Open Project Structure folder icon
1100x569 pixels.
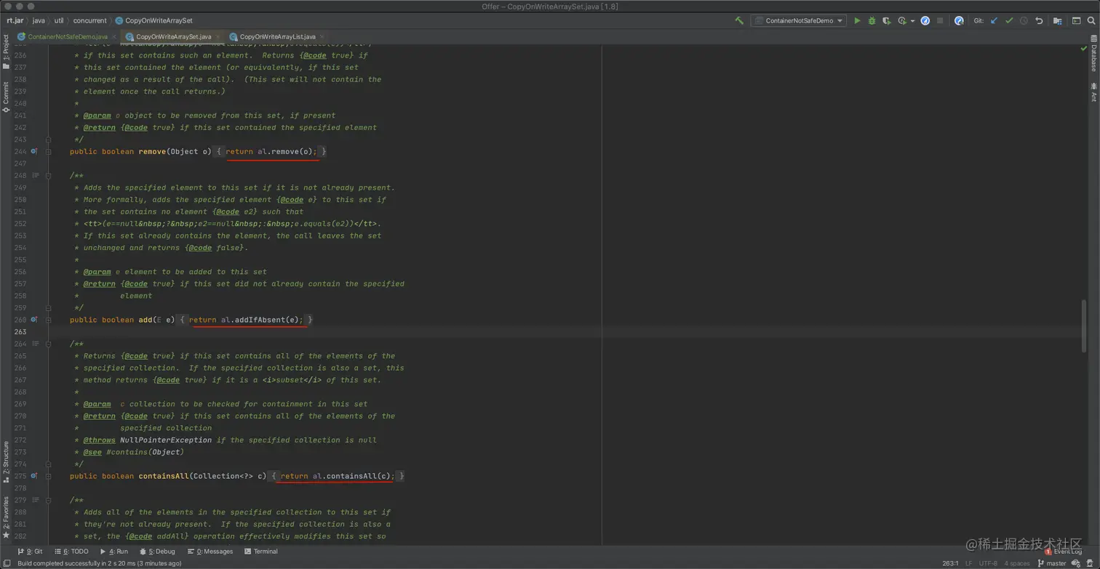pos(1057,21)
